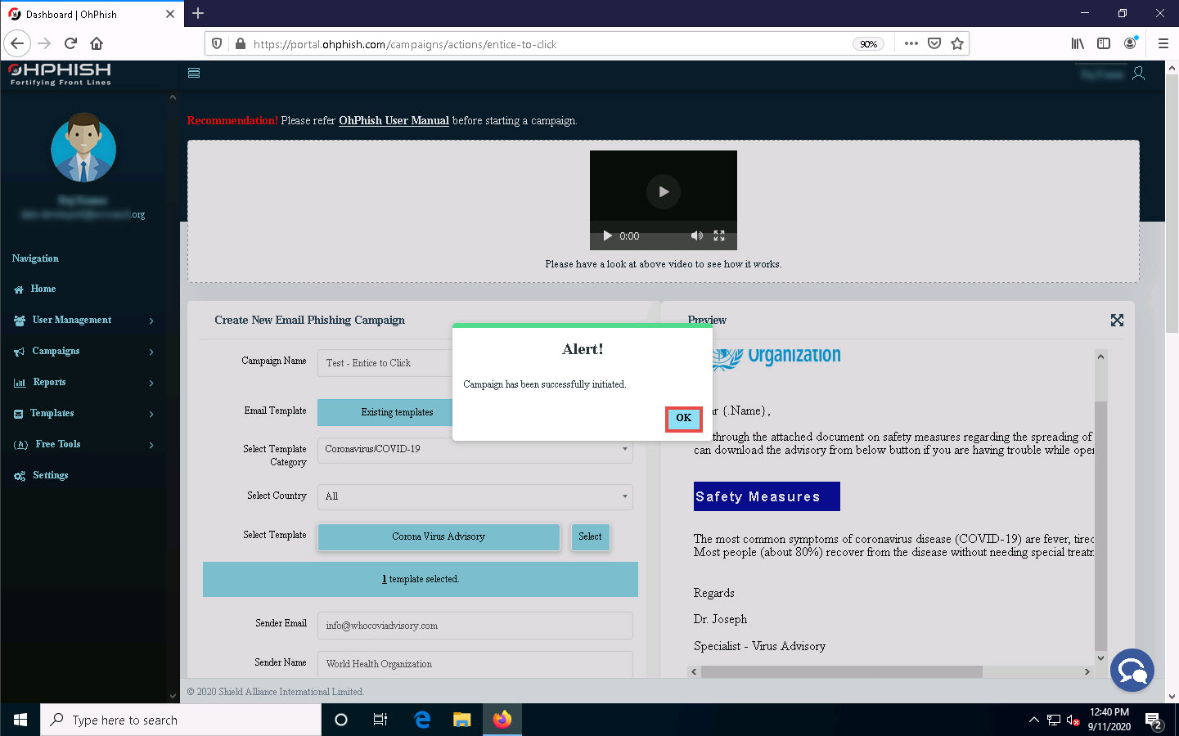This screenshot has width=1179, height=736.
Task: Click the Sender Name input field
Action: point(475,664)
